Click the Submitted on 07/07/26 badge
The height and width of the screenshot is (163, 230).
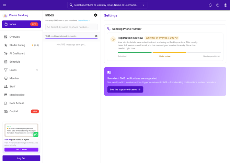[161, 38]
